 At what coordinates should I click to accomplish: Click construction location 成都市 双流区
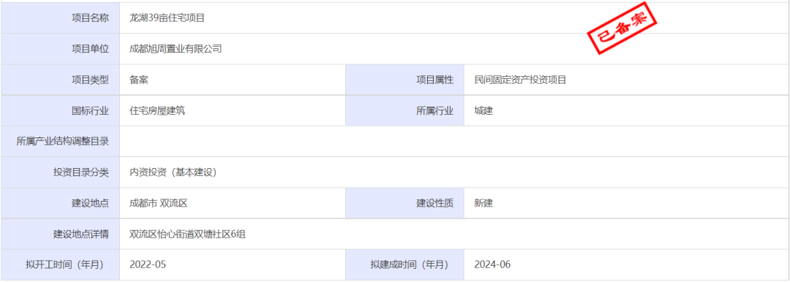[x=159, y=203]
